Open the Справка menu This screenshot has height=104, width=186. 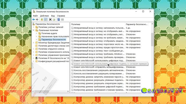point(61,16)
